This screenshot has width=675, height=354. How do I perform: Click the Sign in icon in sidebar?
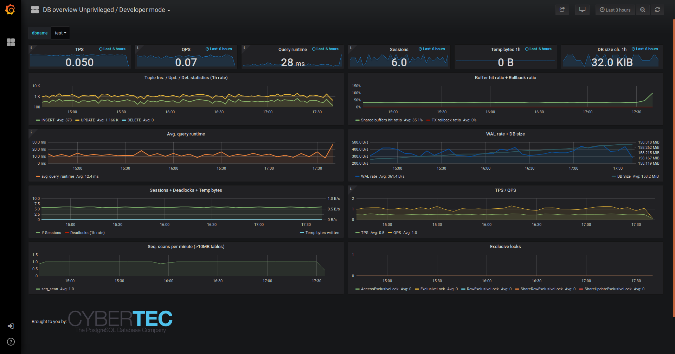(11, 326)
